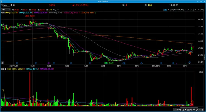The height and width of the screenshot is (112, 206).
Task: Select the 3-minute chart interval
Action: (189, 10)
